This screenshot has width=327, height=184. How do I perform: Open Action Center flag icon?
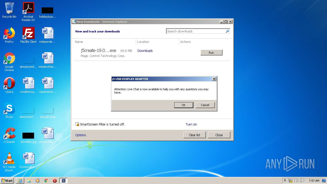tap(302, 181)
